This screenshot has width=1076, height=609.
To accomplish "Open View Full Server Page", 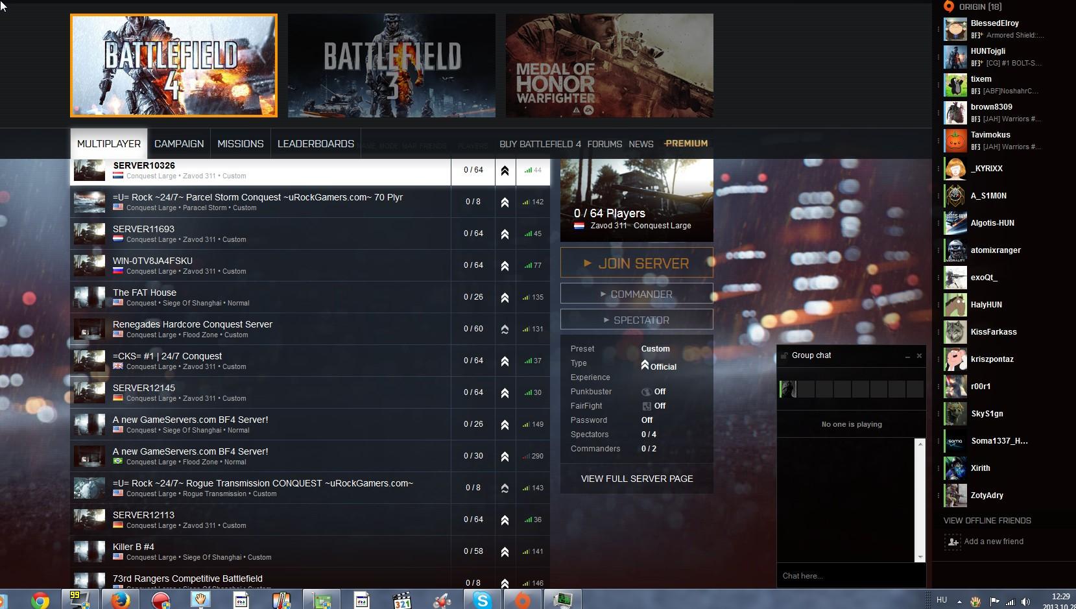I will coord(637,479).
